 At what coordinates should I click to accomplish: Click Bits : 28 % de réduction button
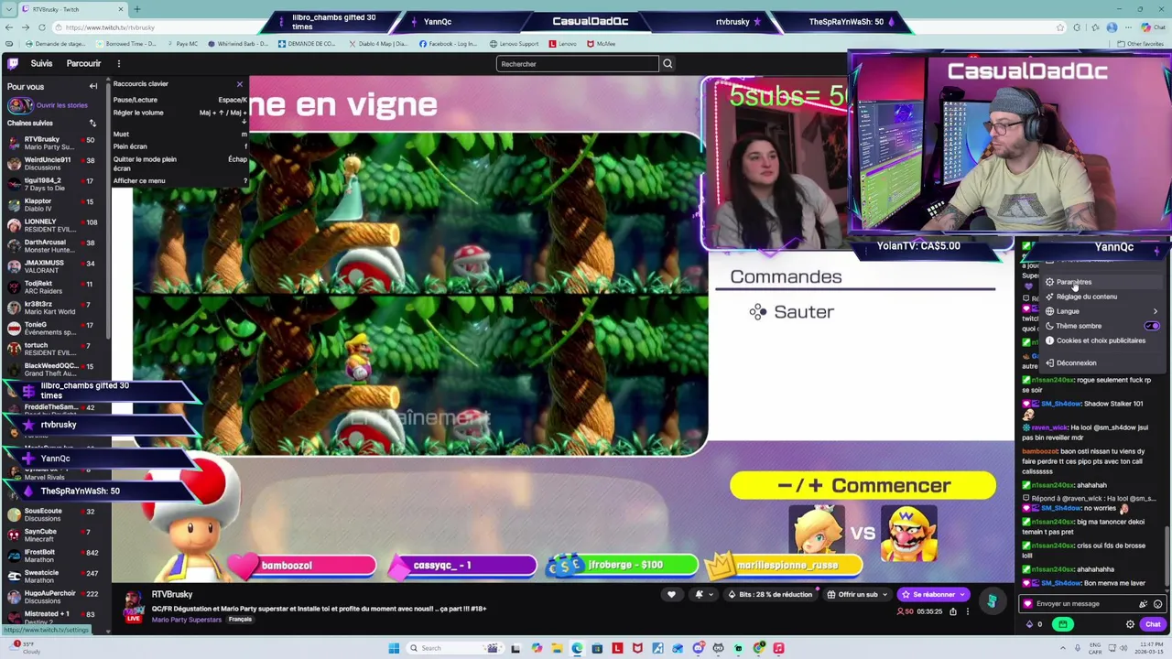[x=769, y=594]
